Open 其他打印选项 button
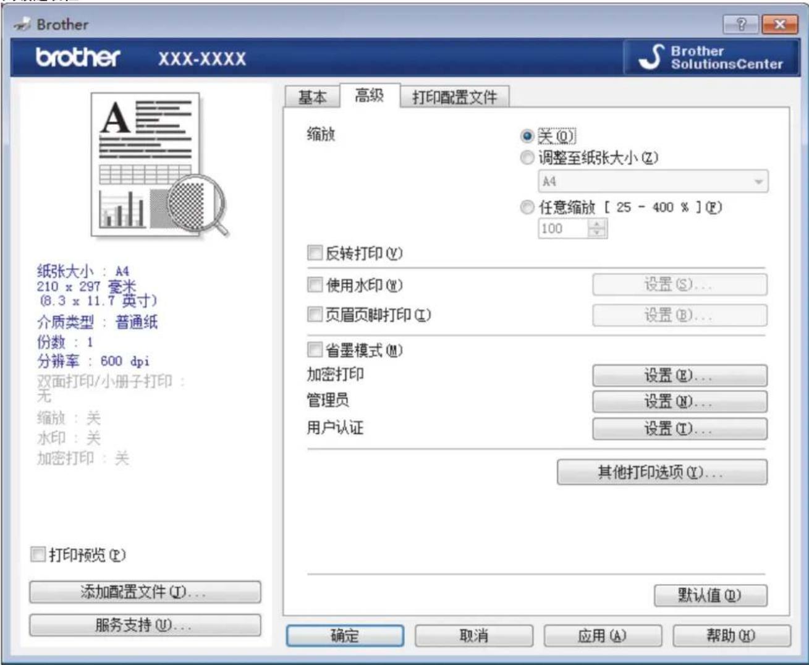 click(662, 472)
